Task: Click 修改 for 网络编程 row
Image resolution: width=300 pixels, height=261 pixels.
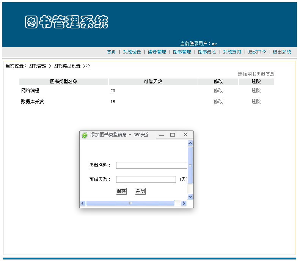Action: tap(218, 91)
